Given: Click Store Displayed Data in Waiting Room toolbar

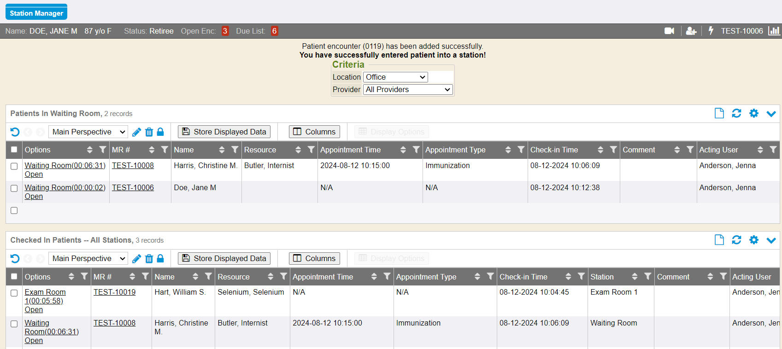Looking at the screenshot, I should pos(224,132).
